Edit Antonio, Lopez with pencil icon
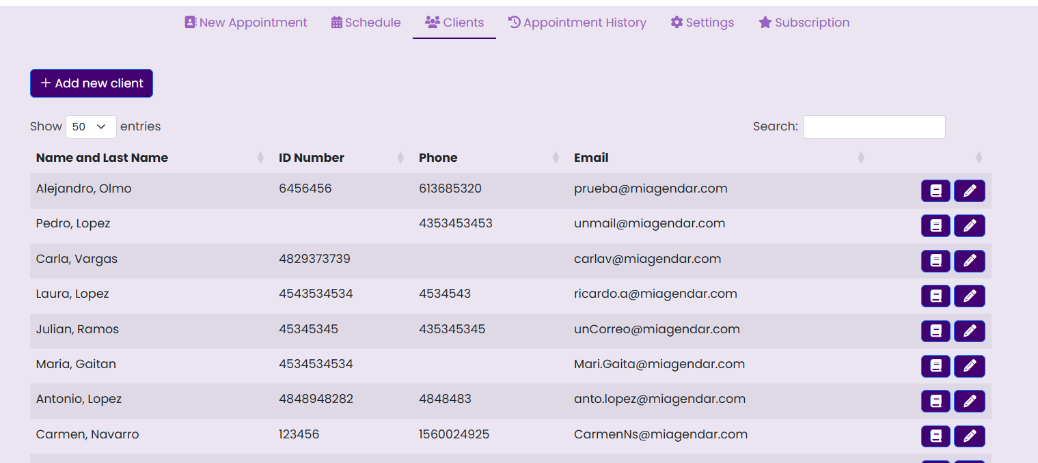Viewport: 1038px width, 463px height. 970,402
